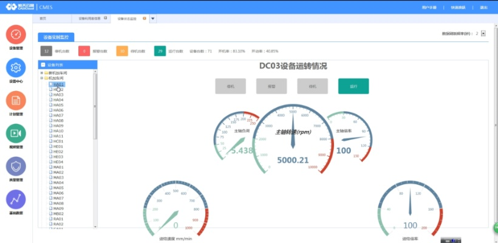The width and height of the screenshot is (498, 243).
Task: Select device HC01 in tree
Action: click(58, 141)
